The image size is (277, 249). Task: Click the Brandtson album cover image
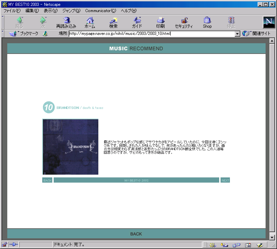70,147
